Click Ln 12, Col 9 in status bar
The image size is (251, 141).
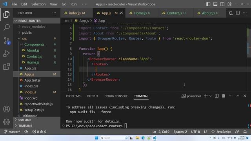pyautogui.click(x=161, y=132)
